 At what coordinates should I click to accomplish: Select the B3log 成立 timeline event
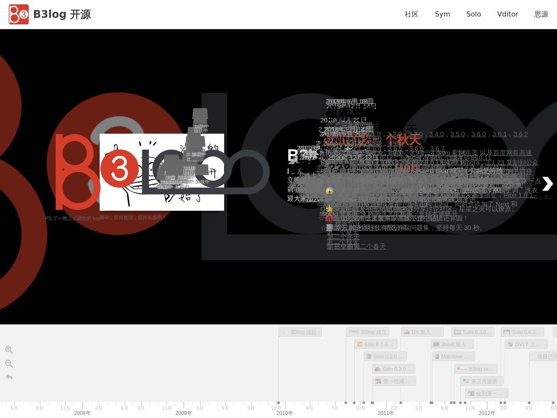tap(368, 332)
